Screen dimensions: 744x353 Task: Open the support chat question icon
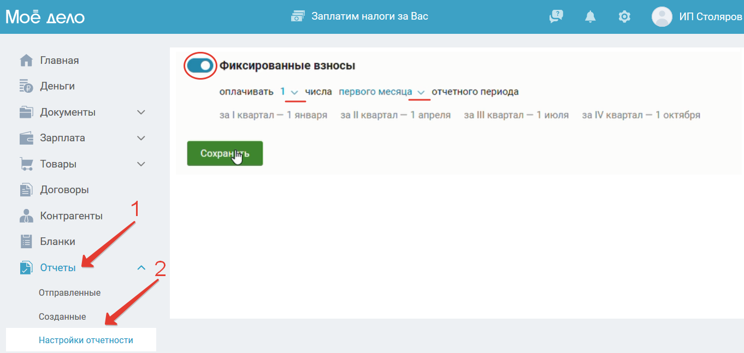tap(556, 17)
